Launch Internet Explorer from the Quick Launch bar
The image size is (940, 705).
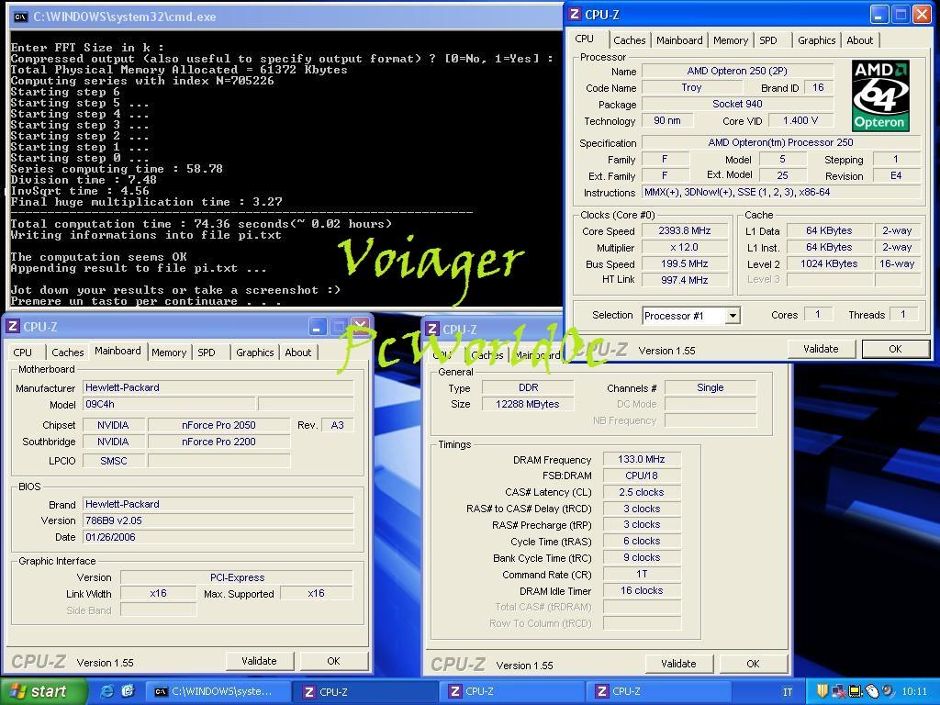point(106,691)
